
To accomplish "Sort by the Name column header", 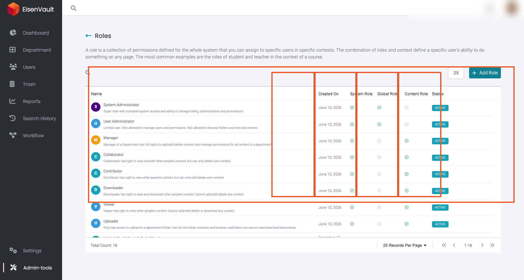I will coord(96,94).
